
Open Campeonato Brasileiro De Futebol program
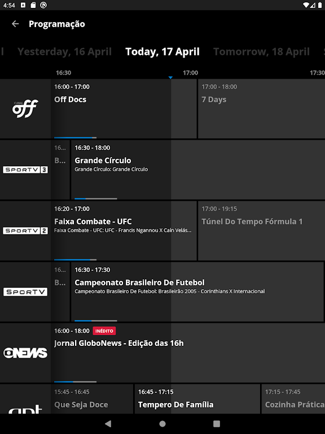(x=197, y=292)
